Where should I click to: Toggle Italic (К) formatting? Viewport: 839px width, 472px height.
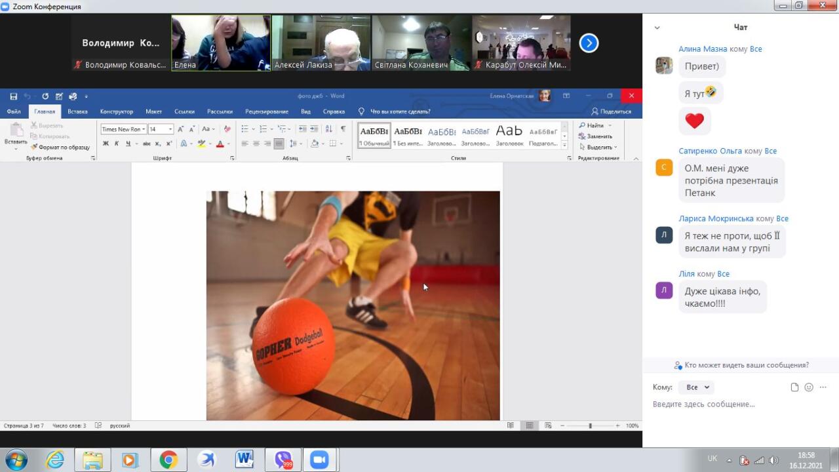(117, 144)
